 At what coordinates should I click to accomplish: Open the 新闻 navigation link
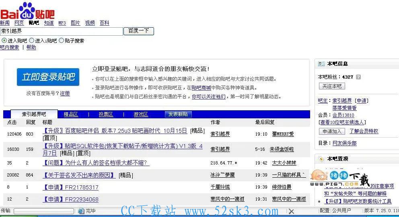point(4,23)
